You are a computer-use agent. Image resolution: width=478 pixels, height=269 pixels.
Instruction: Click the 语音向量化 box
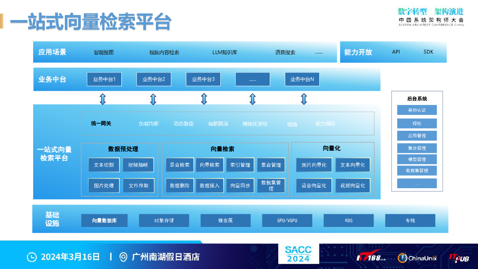pyautogui.click(x=314, y=185)
